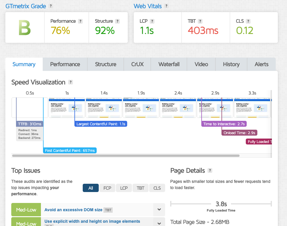The image size is (287, 226).
Task: Click the TBT question mark icon
Action: (200, 21)
